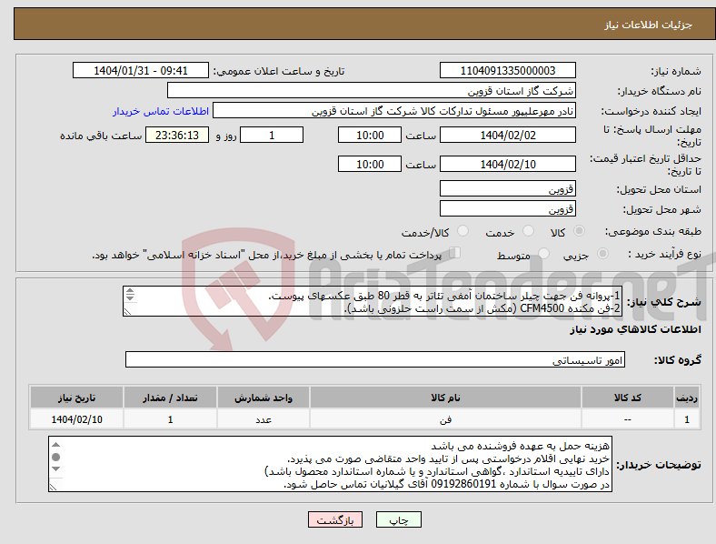The image size is (716, 544).
Task: Click the resize handle of buyer notes box
Action: point(53,488)
